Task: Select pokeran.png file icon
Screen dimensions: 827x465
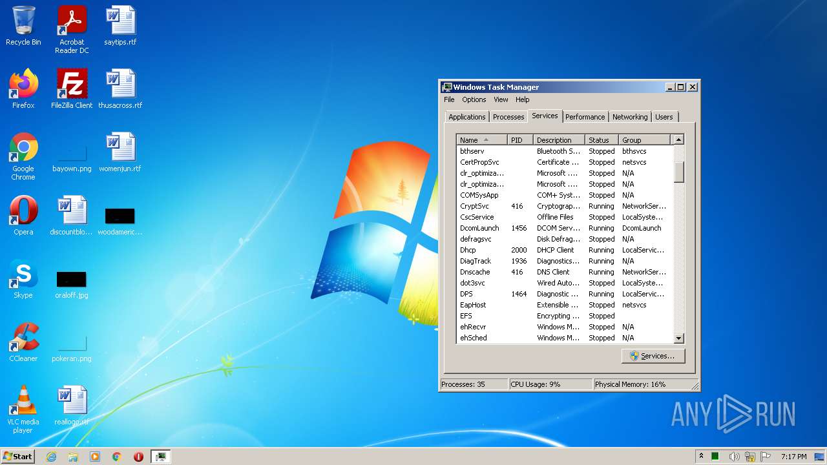Action: point(72,347)
